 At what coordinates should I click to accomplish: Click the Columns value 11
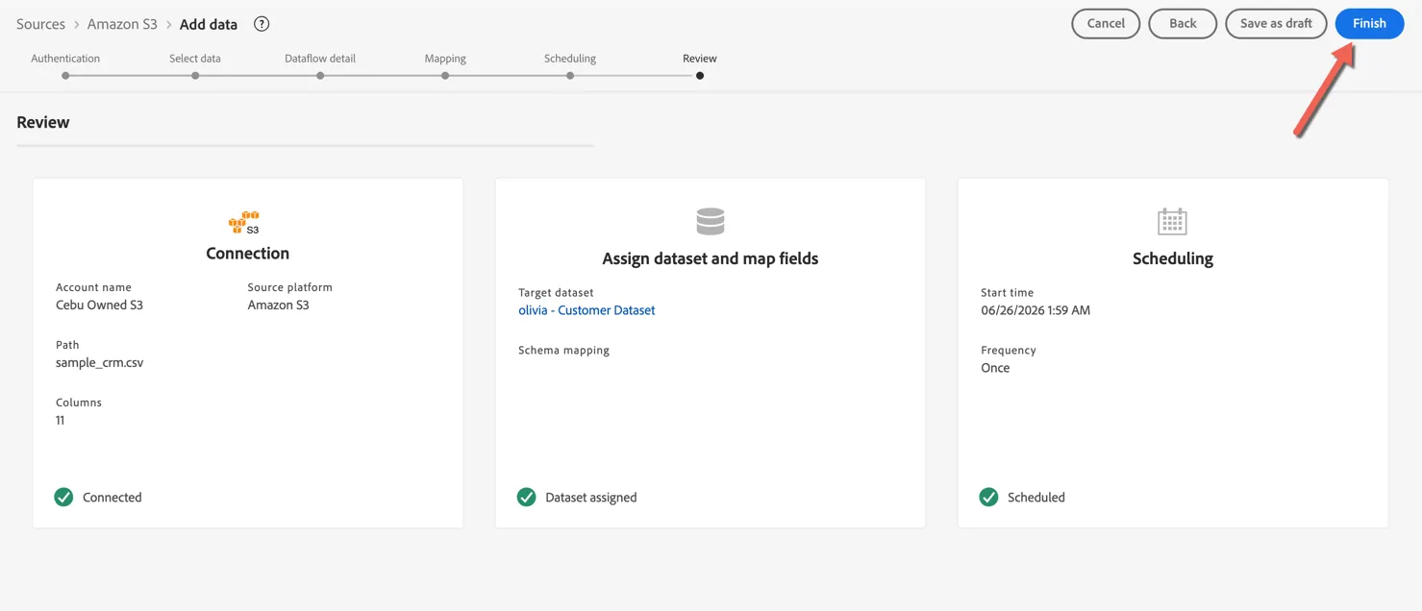pyautogui.click(x=60, y=420)
